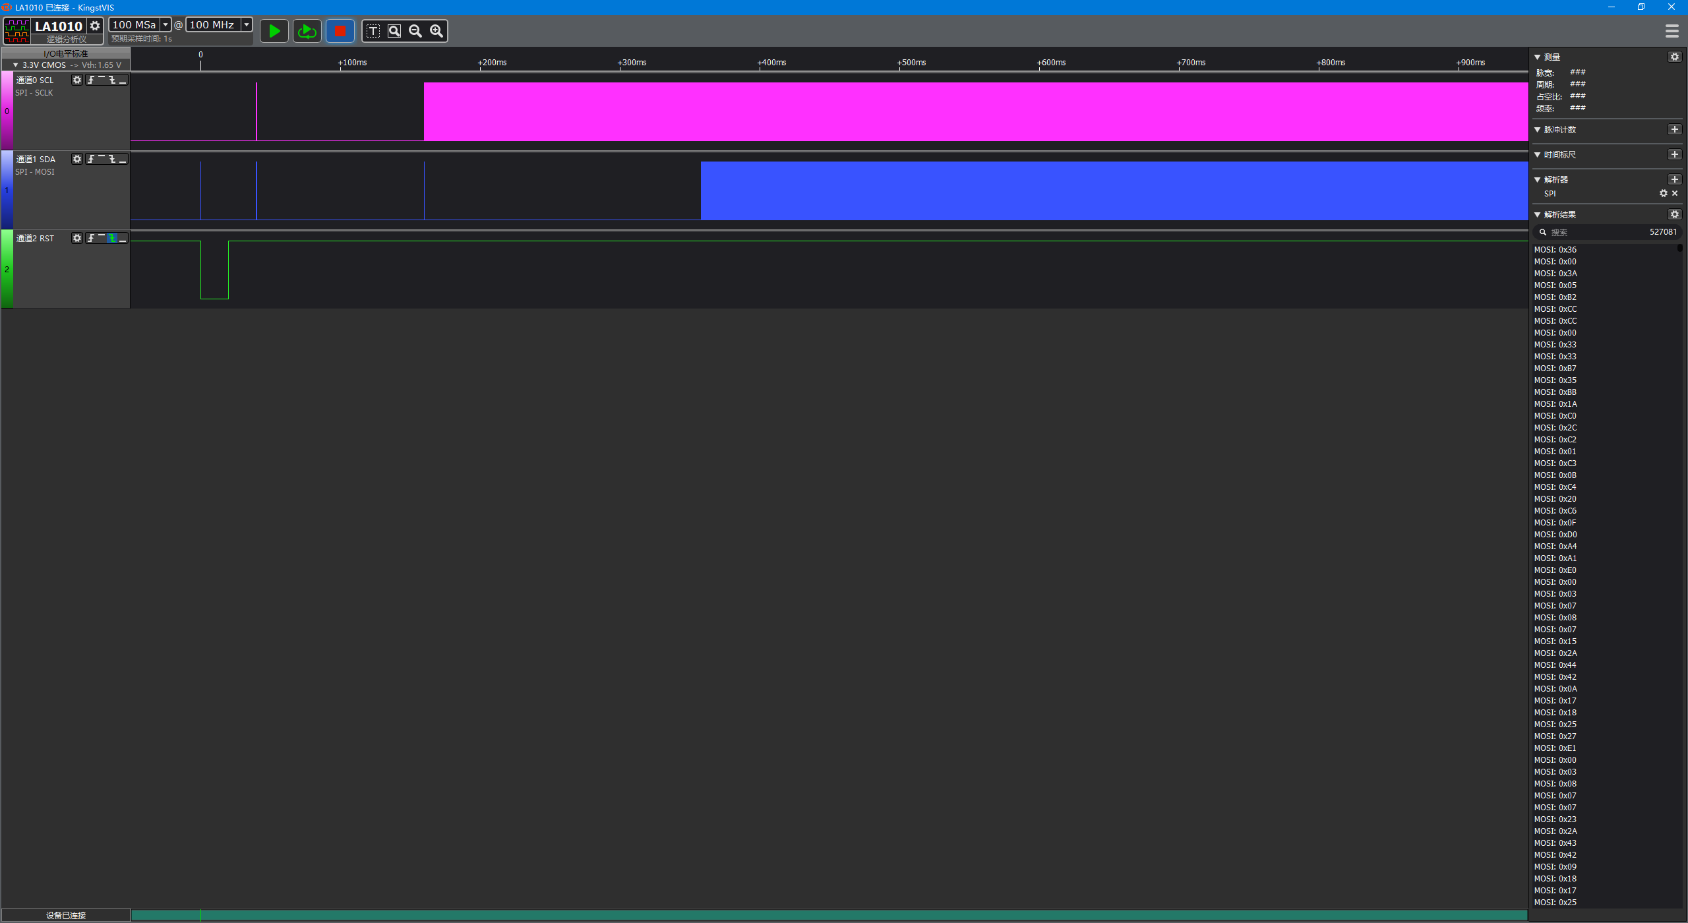Open SPI analyzer settings gear

tap(1664, 193)
